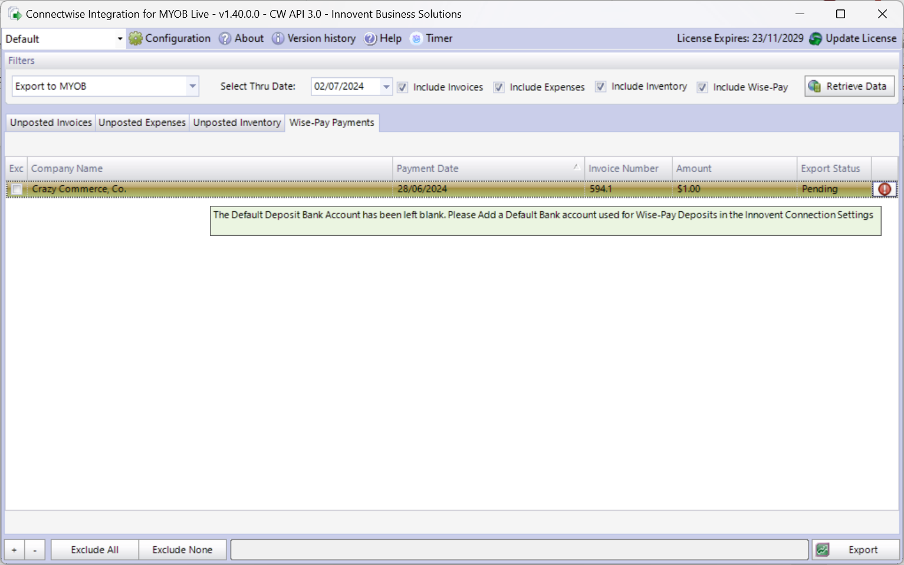The width and height of the screenshot is (904, 565).
Task: Toggle the Include Inventory checkbox
Action: click(600, 87)
